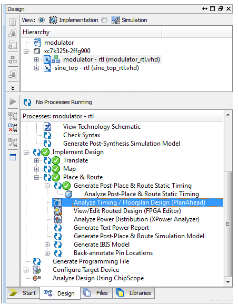The image size is (238, 305).
Task: Click the blue table panel icon in sidebar
Action: pyautogui.click(x=13, y=157)
